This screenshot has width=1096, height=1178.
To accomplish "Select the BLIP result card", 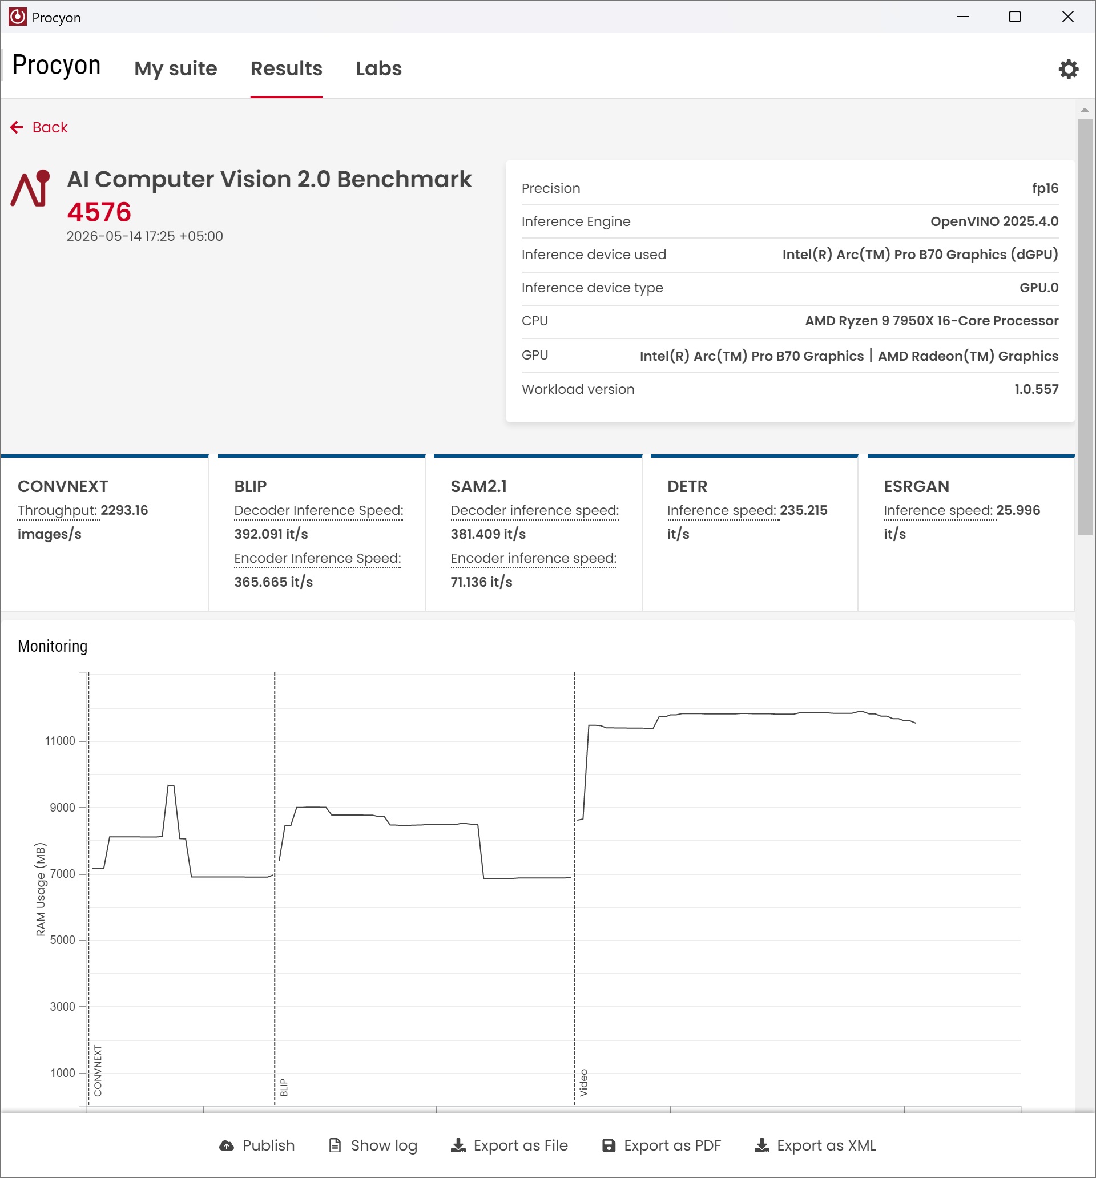I will (x=321, y=532).
